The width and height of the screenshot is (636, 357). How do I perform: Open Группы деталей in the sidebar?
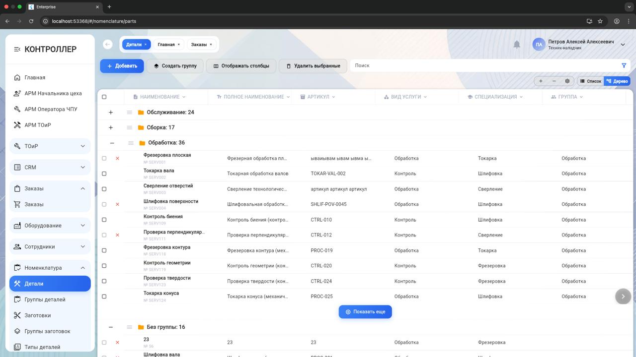45,299
